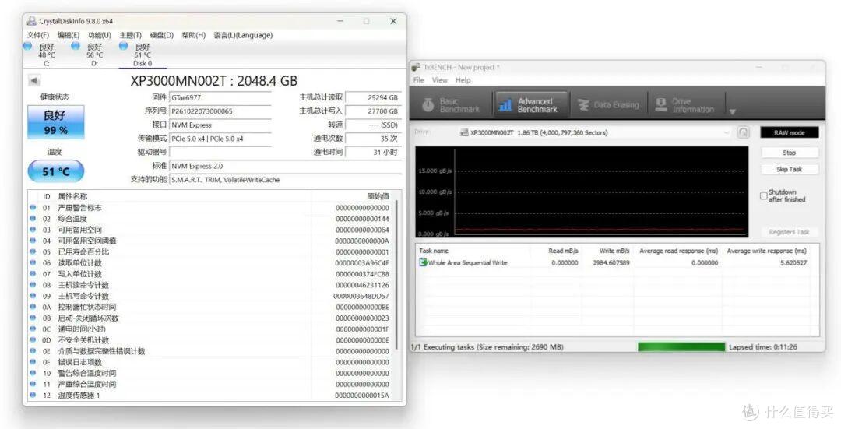Screen dimensions: 841x429
Task: Click the benchmark speed graph in TxBENCH
Action: pos(582,192)
